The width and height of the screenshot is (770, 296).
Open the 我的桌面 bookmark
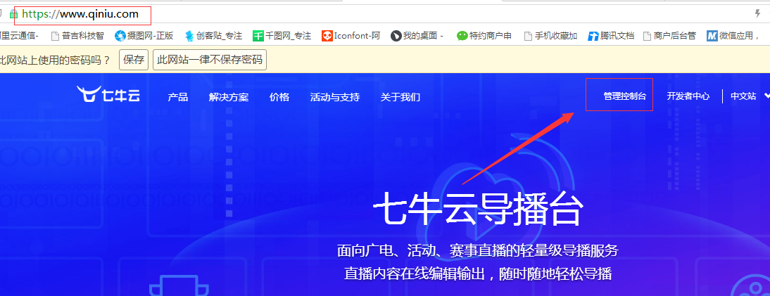coord(417,36)
